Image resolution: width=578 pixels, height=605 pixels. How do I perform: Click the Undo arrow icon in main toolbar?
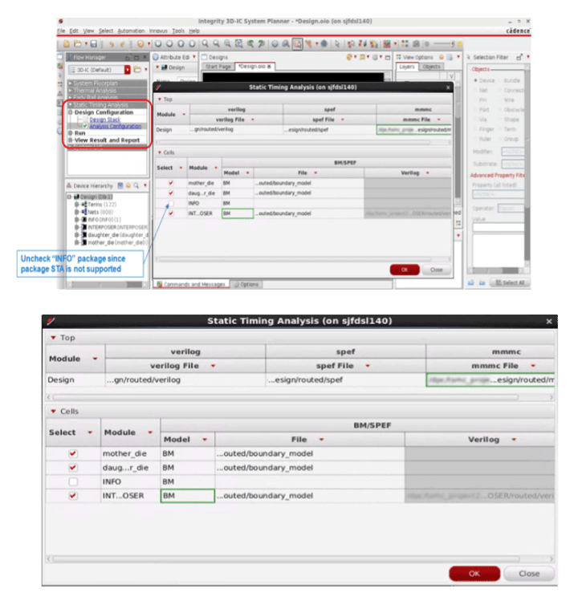112,43
